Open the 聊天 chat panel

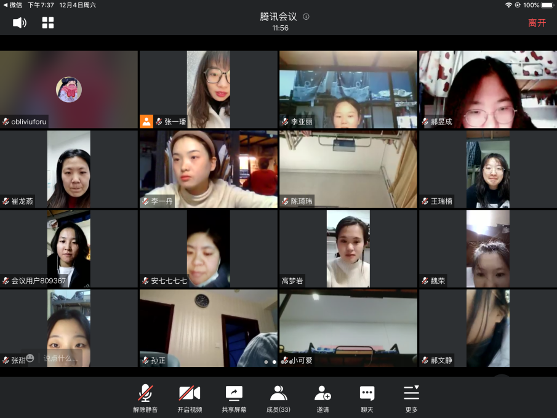point(367,399)
